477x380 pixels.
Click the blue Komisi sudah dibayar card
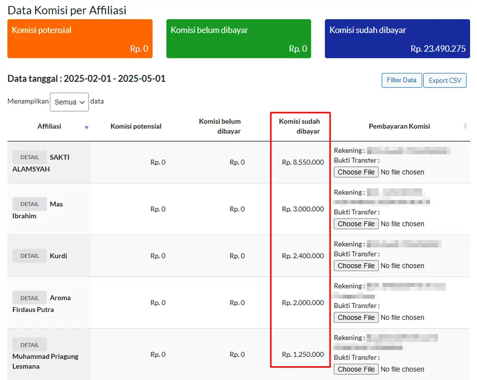[397, 38]
